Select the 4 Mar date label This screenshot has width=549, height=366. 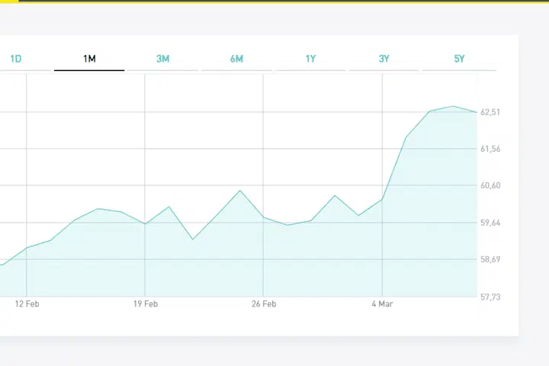pos(382,304)
